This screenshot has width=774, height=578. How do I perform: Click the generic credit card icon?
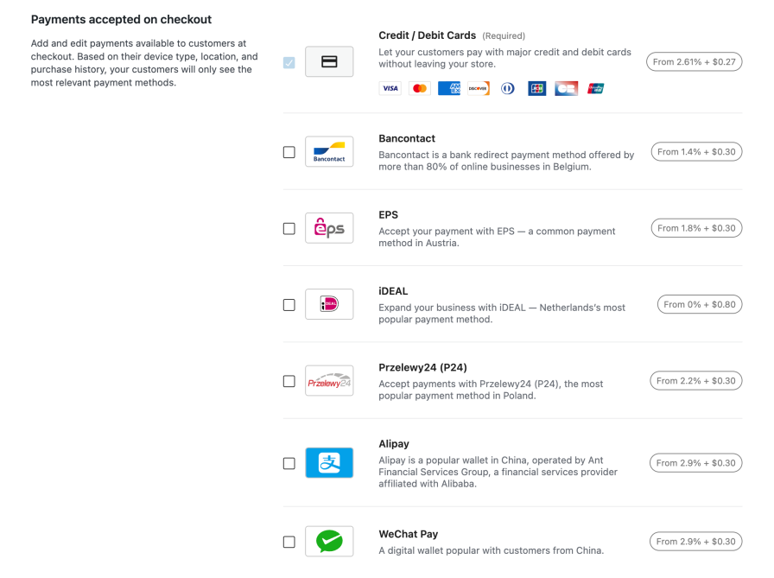pyautogui.click(x=329, y=61)
